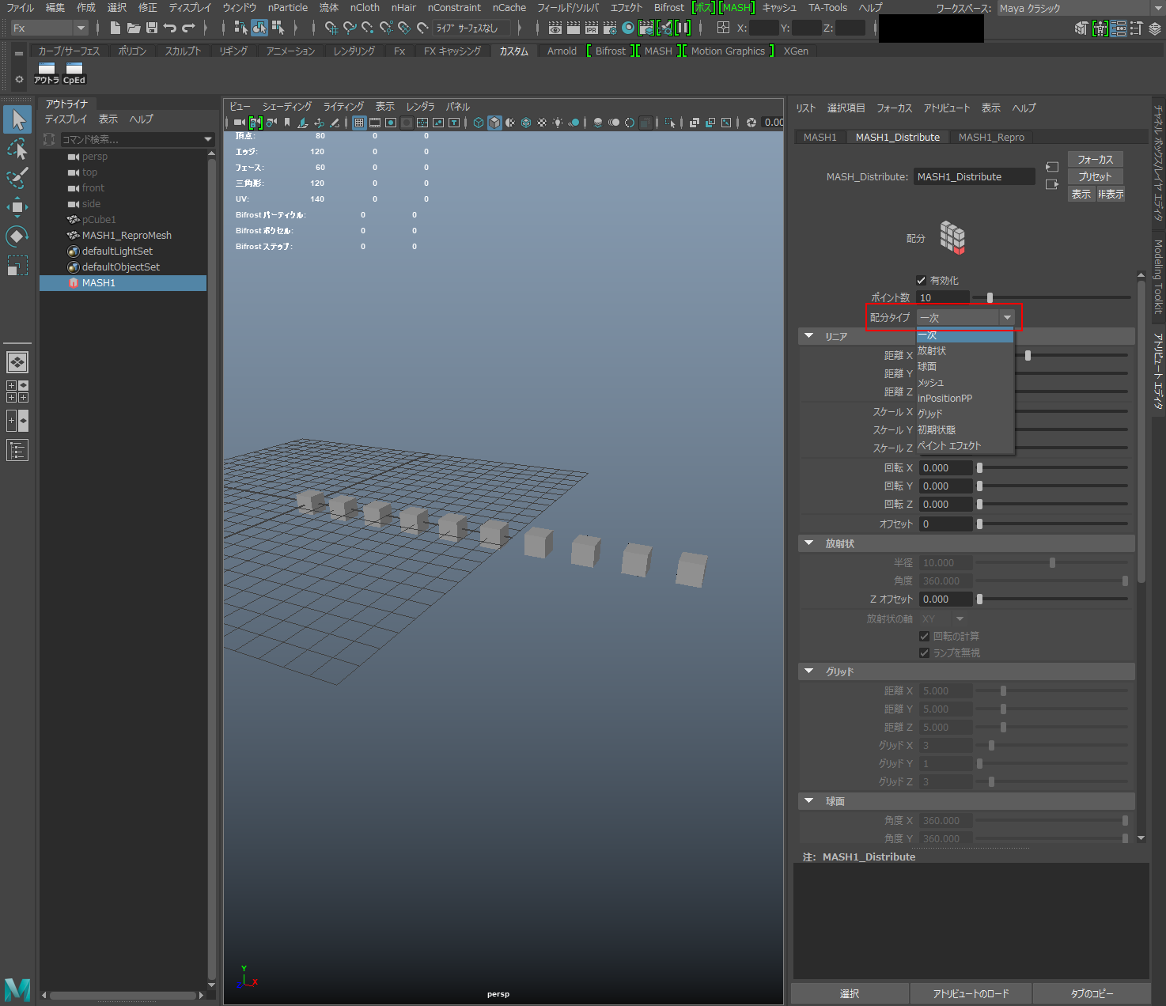Adjust the 回転 X slider
This screenshot has width=1166, height=1006.
click(x=979, y=467)
